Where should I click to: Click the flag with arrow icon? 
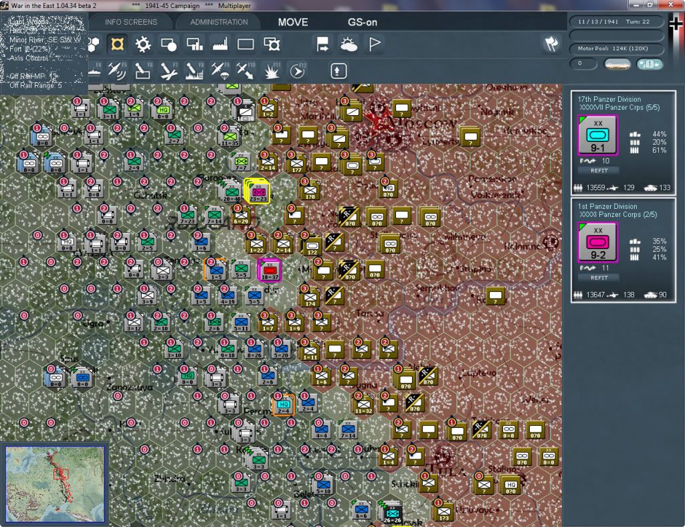(x=322, y=44)
